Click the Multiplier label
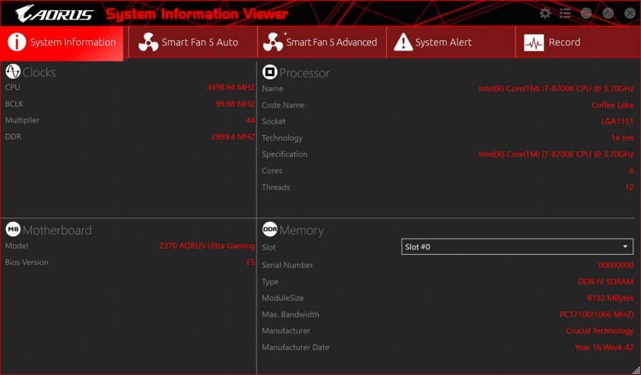The height and width of the screenshot is (375, 641). [22, 120]
